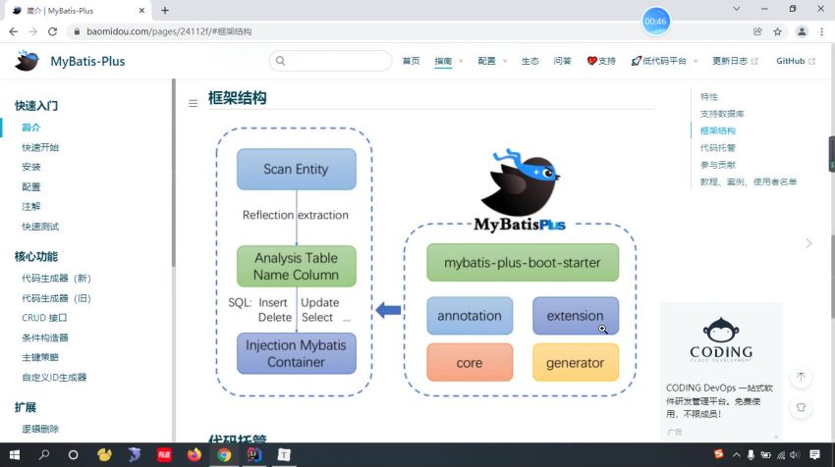
Task: Open 条件构造器 in sidebar
Action: coord(45,337)
